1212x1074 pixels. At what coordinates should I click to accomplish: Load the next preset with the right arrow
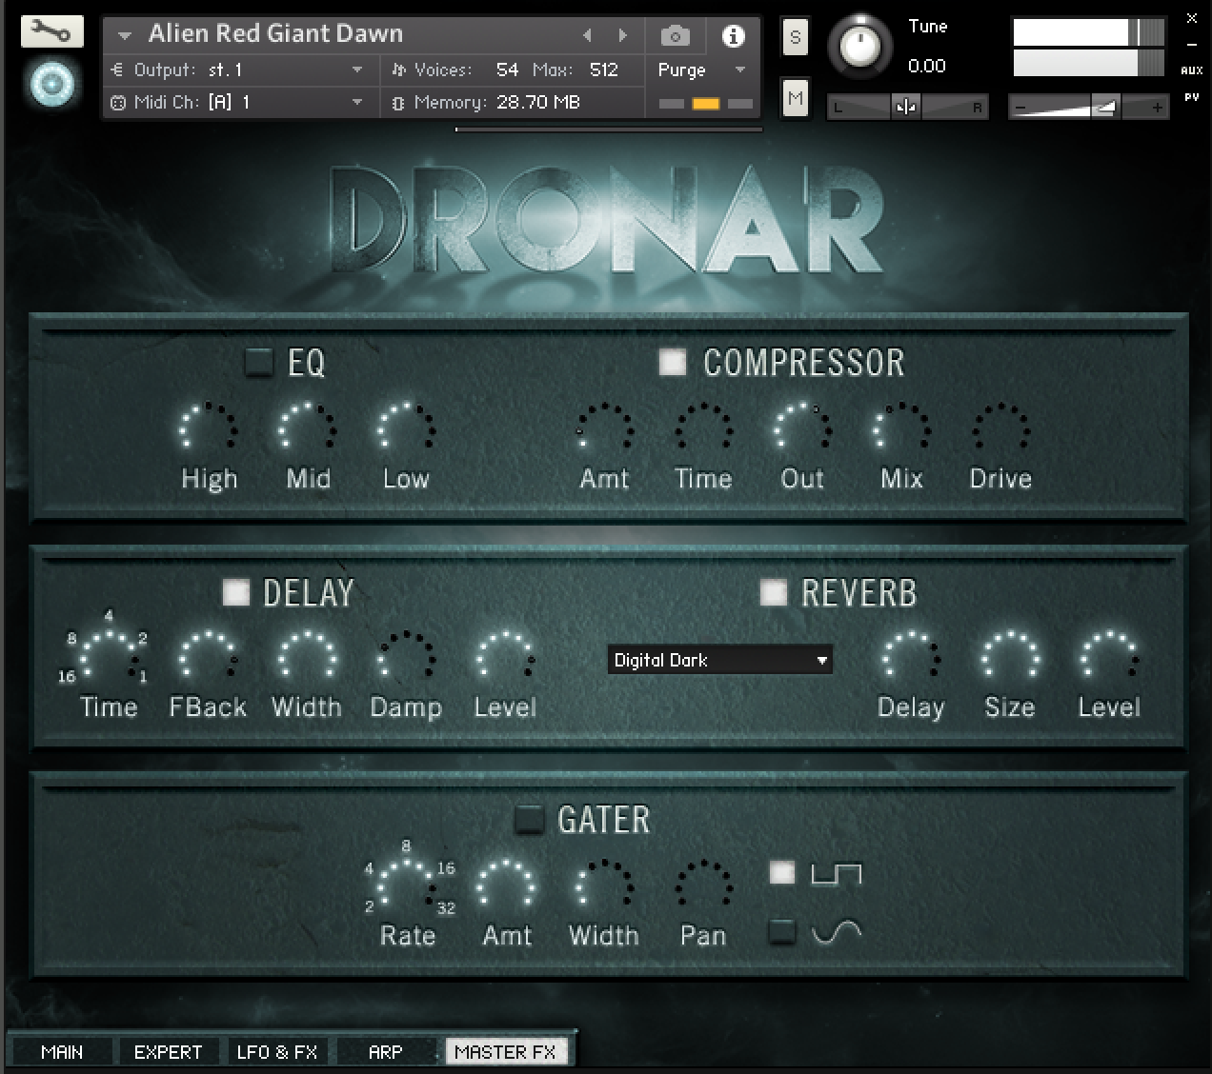[x=624, y=34]
